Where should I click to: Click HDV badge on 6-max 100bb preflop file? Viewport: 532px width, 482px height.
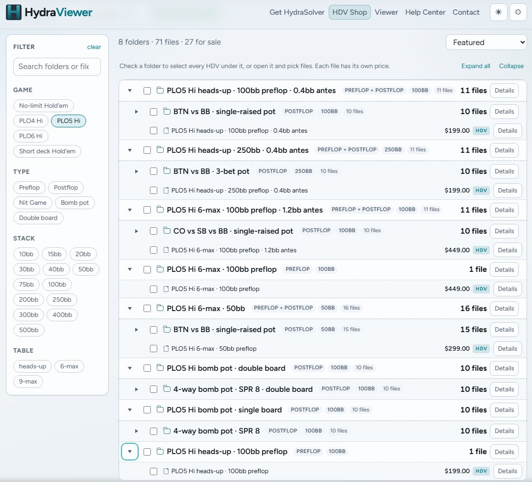coord(481,289)
